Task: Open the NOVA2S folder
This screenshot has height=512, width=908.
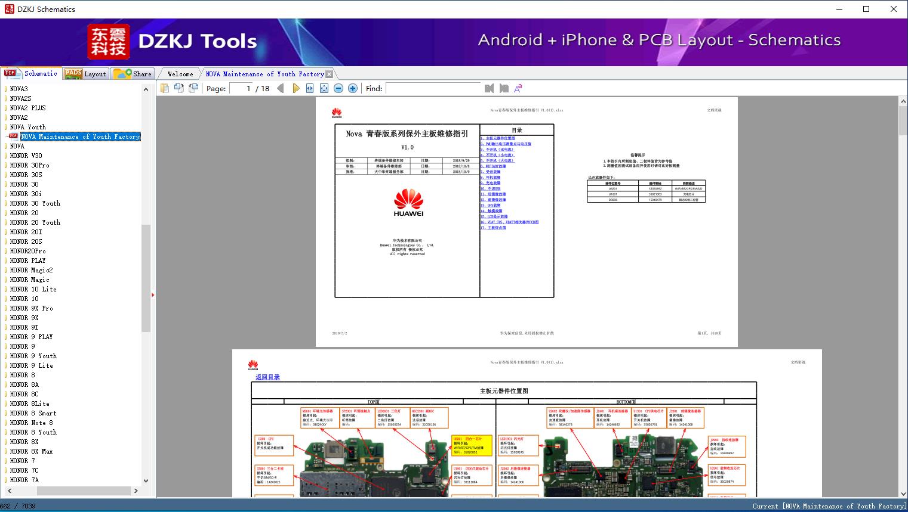Action: (20, 98)
